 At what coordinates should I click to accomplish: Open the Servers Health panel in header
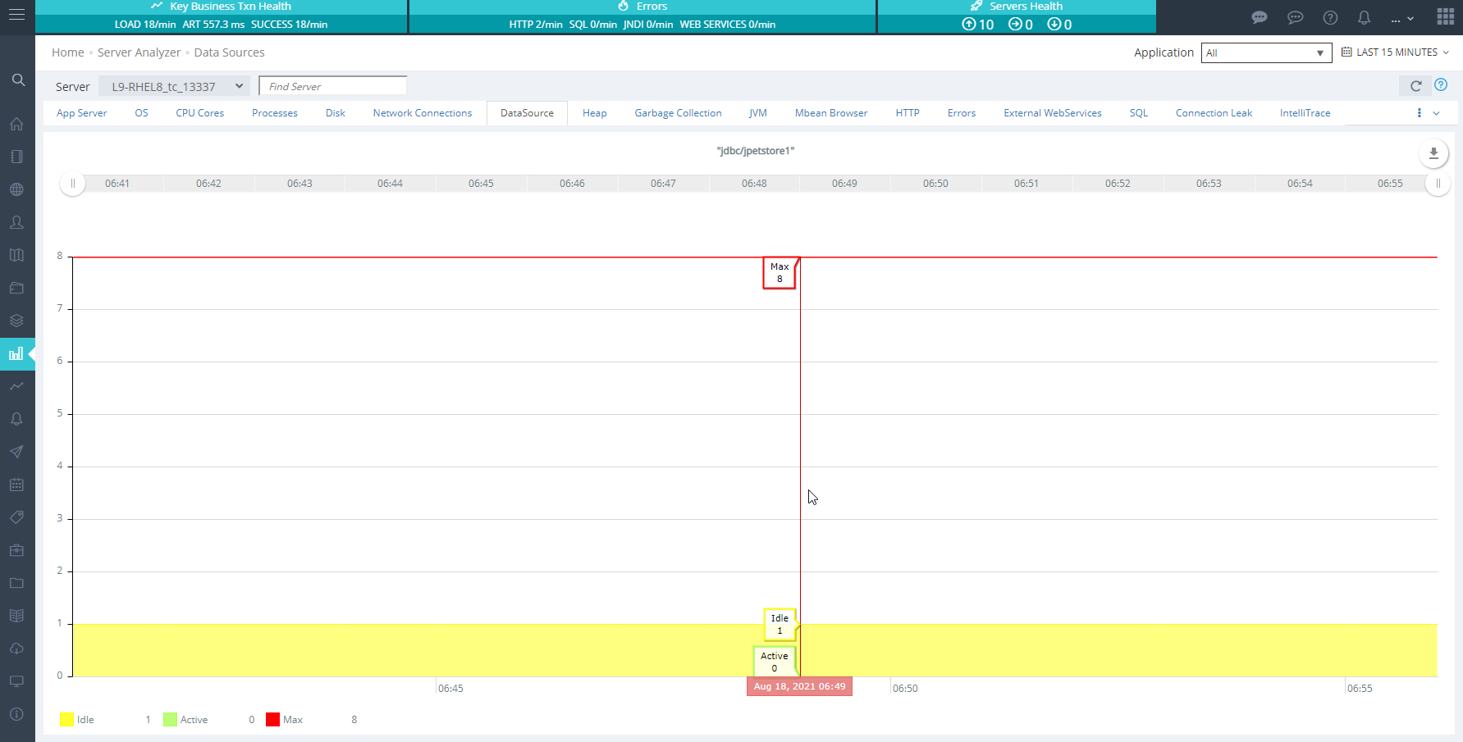click(x=1017, y=16)
